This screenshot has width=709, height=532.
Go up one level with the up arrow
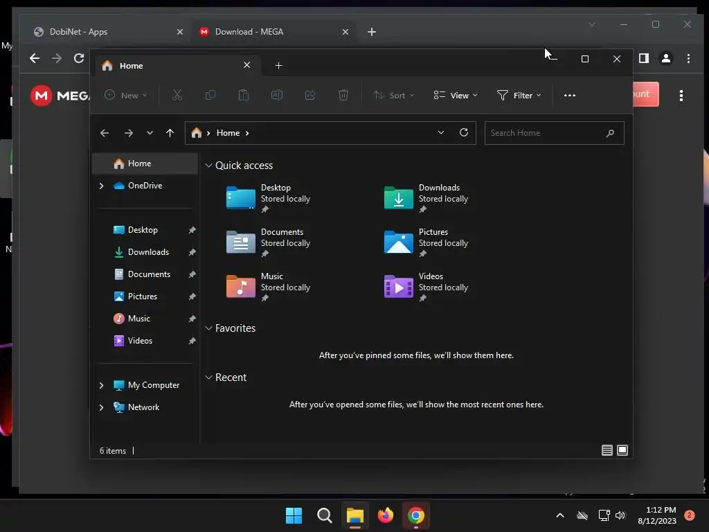(x=170, y=133)
